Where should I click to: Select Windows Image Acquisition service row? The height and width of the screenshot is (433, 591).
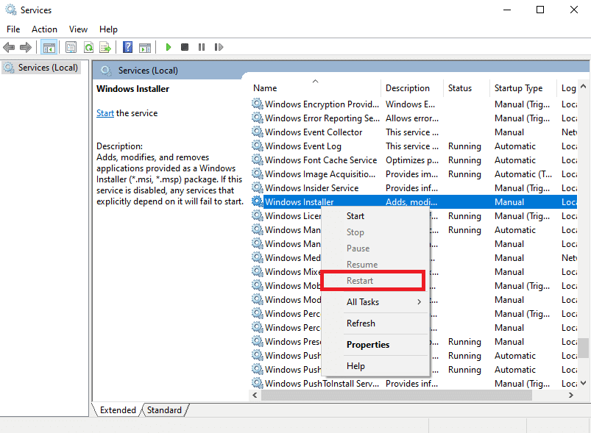414,174
